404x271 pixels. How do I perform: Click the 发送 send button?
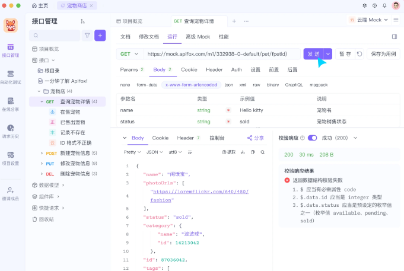click(x=314, y=54)
